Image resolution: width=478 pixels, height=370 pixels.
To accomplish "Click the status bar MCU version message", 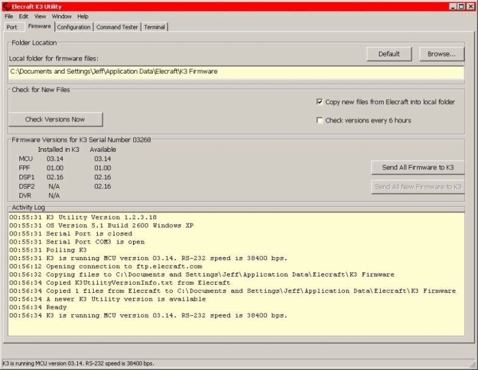I will (x=78, y=363).
